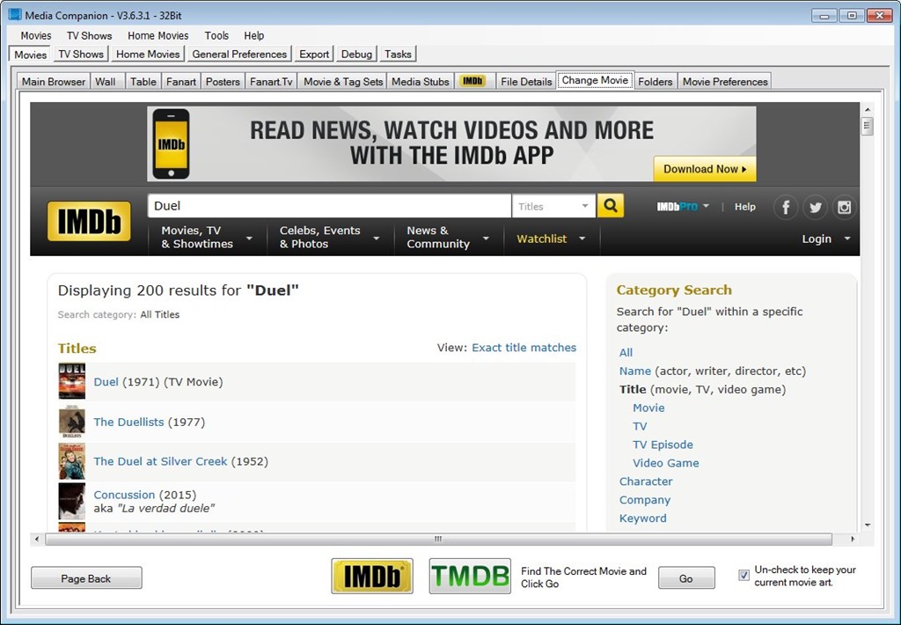Click the Media Companion title bar icon
901x625 pixels.
click(x=15, y=14)
